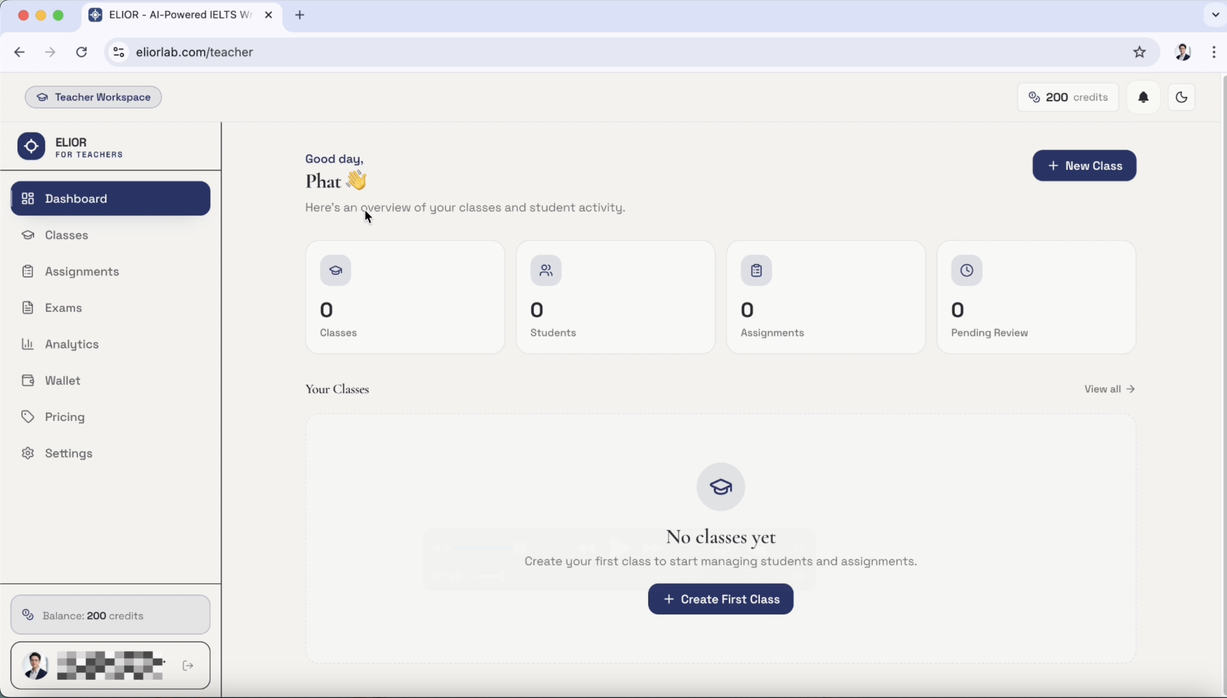Open Classes in the sidebar
Screen dimensions: 1227x698
click(67, 235)
